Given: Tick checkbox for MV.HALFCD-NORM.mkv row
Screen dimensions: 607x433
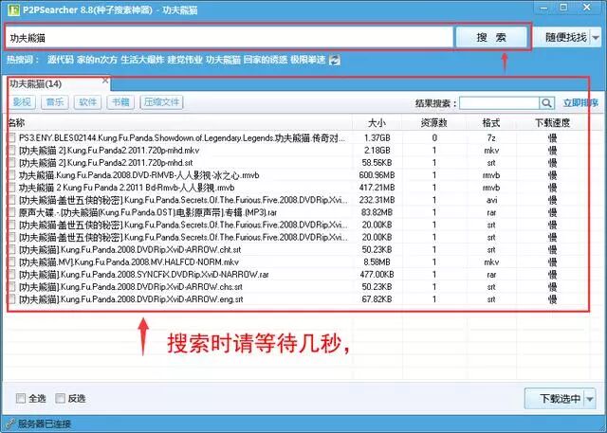Looking at the screenshot, I should tap(12, 262).
